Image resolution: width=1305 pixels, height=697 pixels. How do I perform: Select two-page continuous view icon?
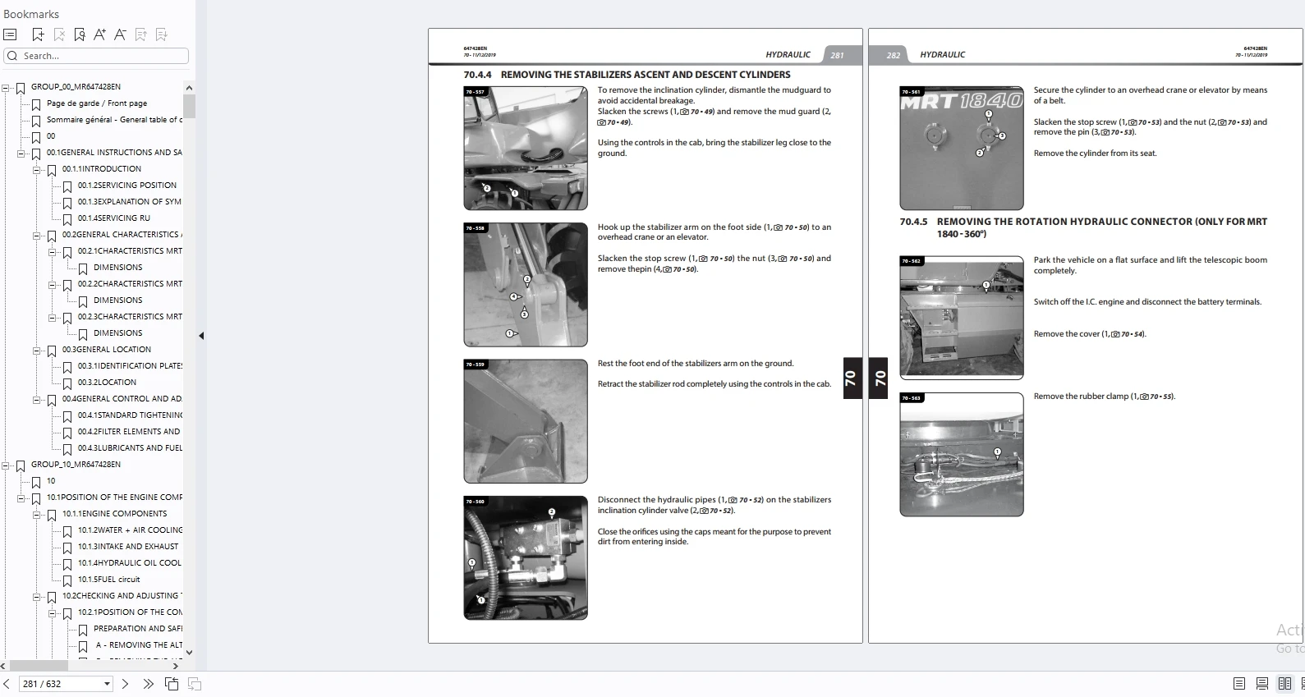(1301, 684)
